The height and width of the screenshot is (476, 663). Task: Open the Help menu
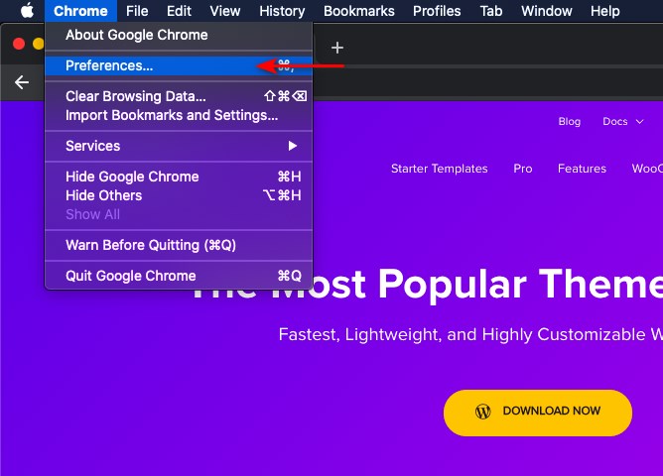tap(605, 11)
